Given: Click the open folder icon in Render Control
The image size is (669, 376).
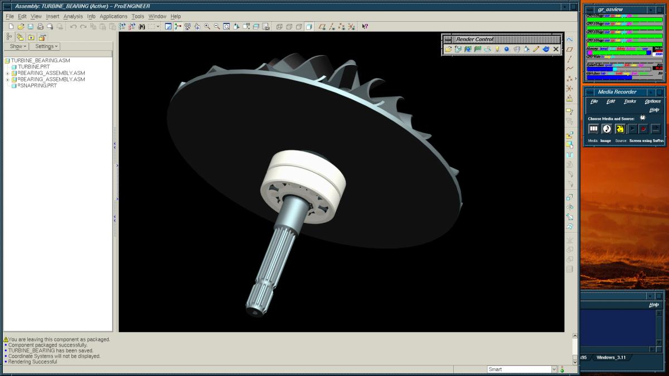Looking at the screenshot, I should (448, 49).
